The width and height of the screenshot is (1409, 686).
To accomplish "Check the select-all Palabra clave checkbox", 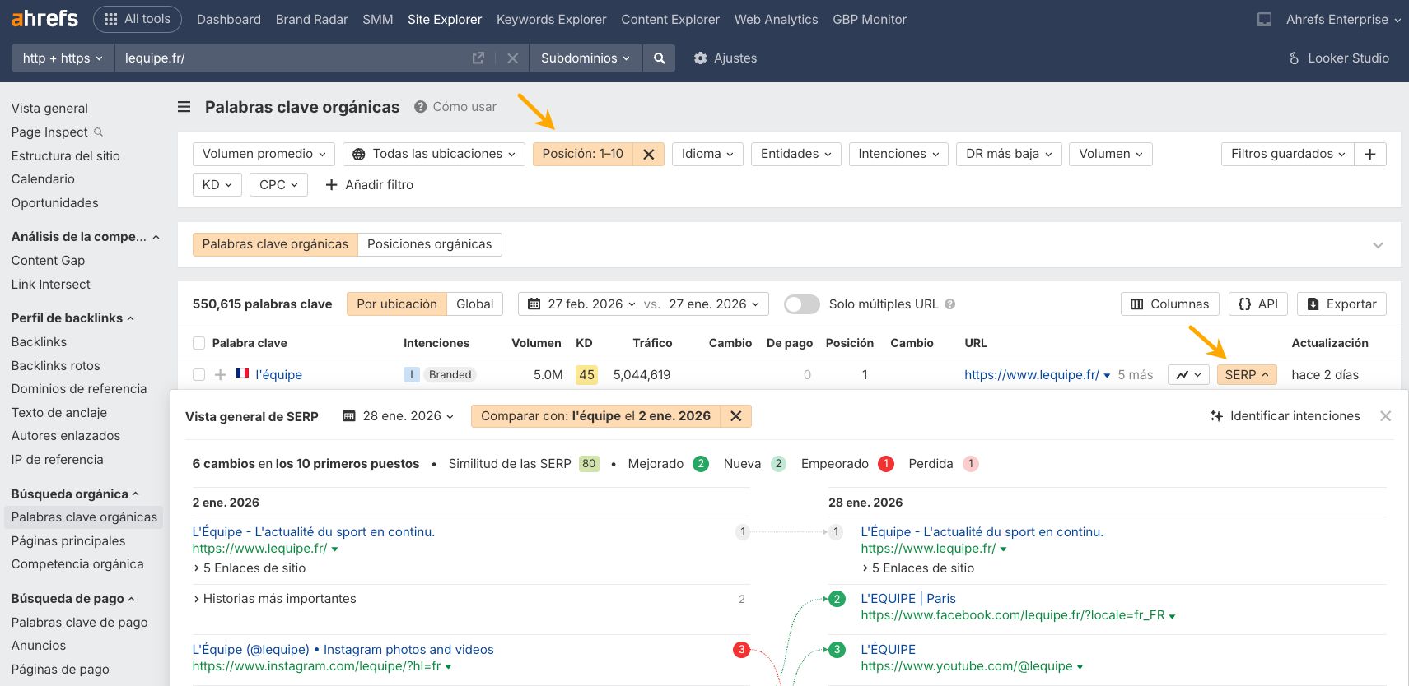I will pyautogui.click(x=198, y=343).
